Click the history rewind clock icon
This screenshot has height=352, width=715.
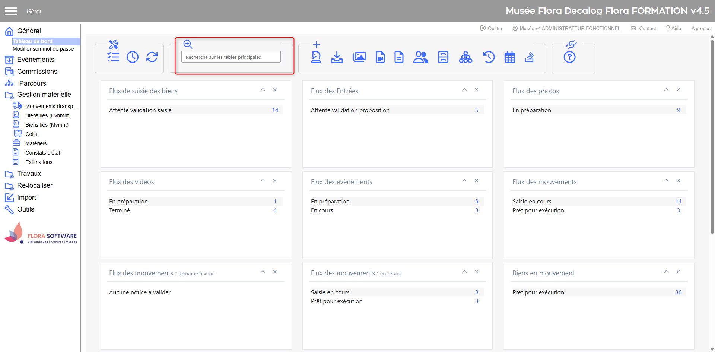click(489, 57)
